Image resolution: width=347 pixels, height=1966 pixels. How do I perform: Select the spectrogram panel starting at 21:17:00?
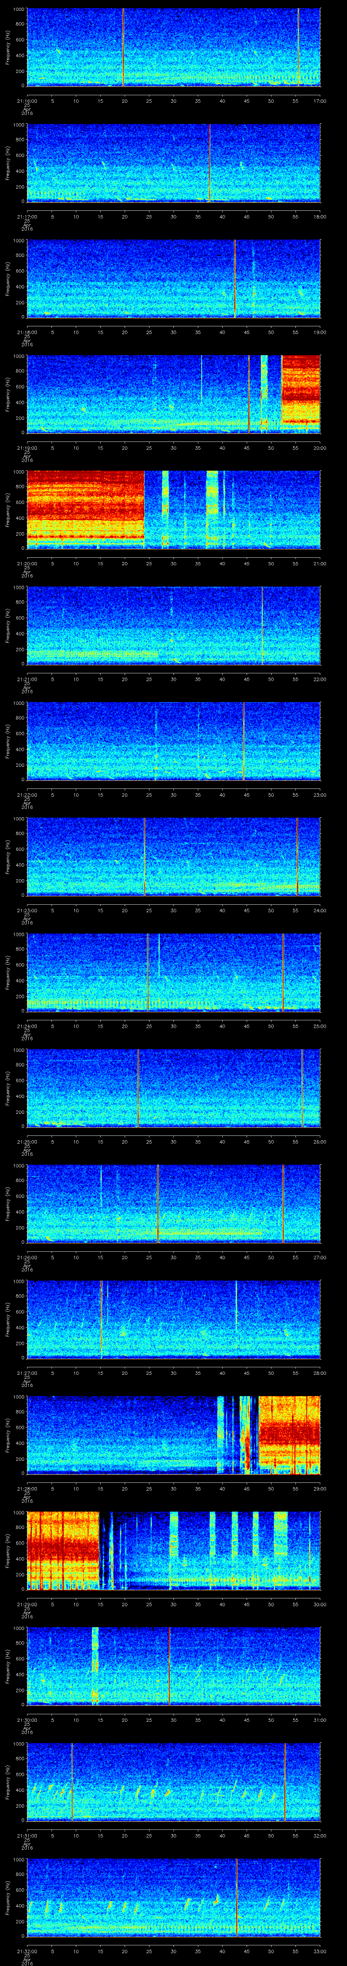coord(174,163)
